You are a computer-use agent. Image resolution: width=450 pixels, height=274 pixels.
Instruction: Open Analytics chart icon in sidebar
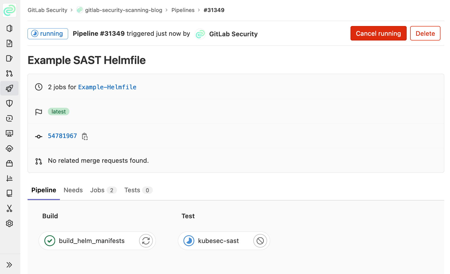coord(9,178)
